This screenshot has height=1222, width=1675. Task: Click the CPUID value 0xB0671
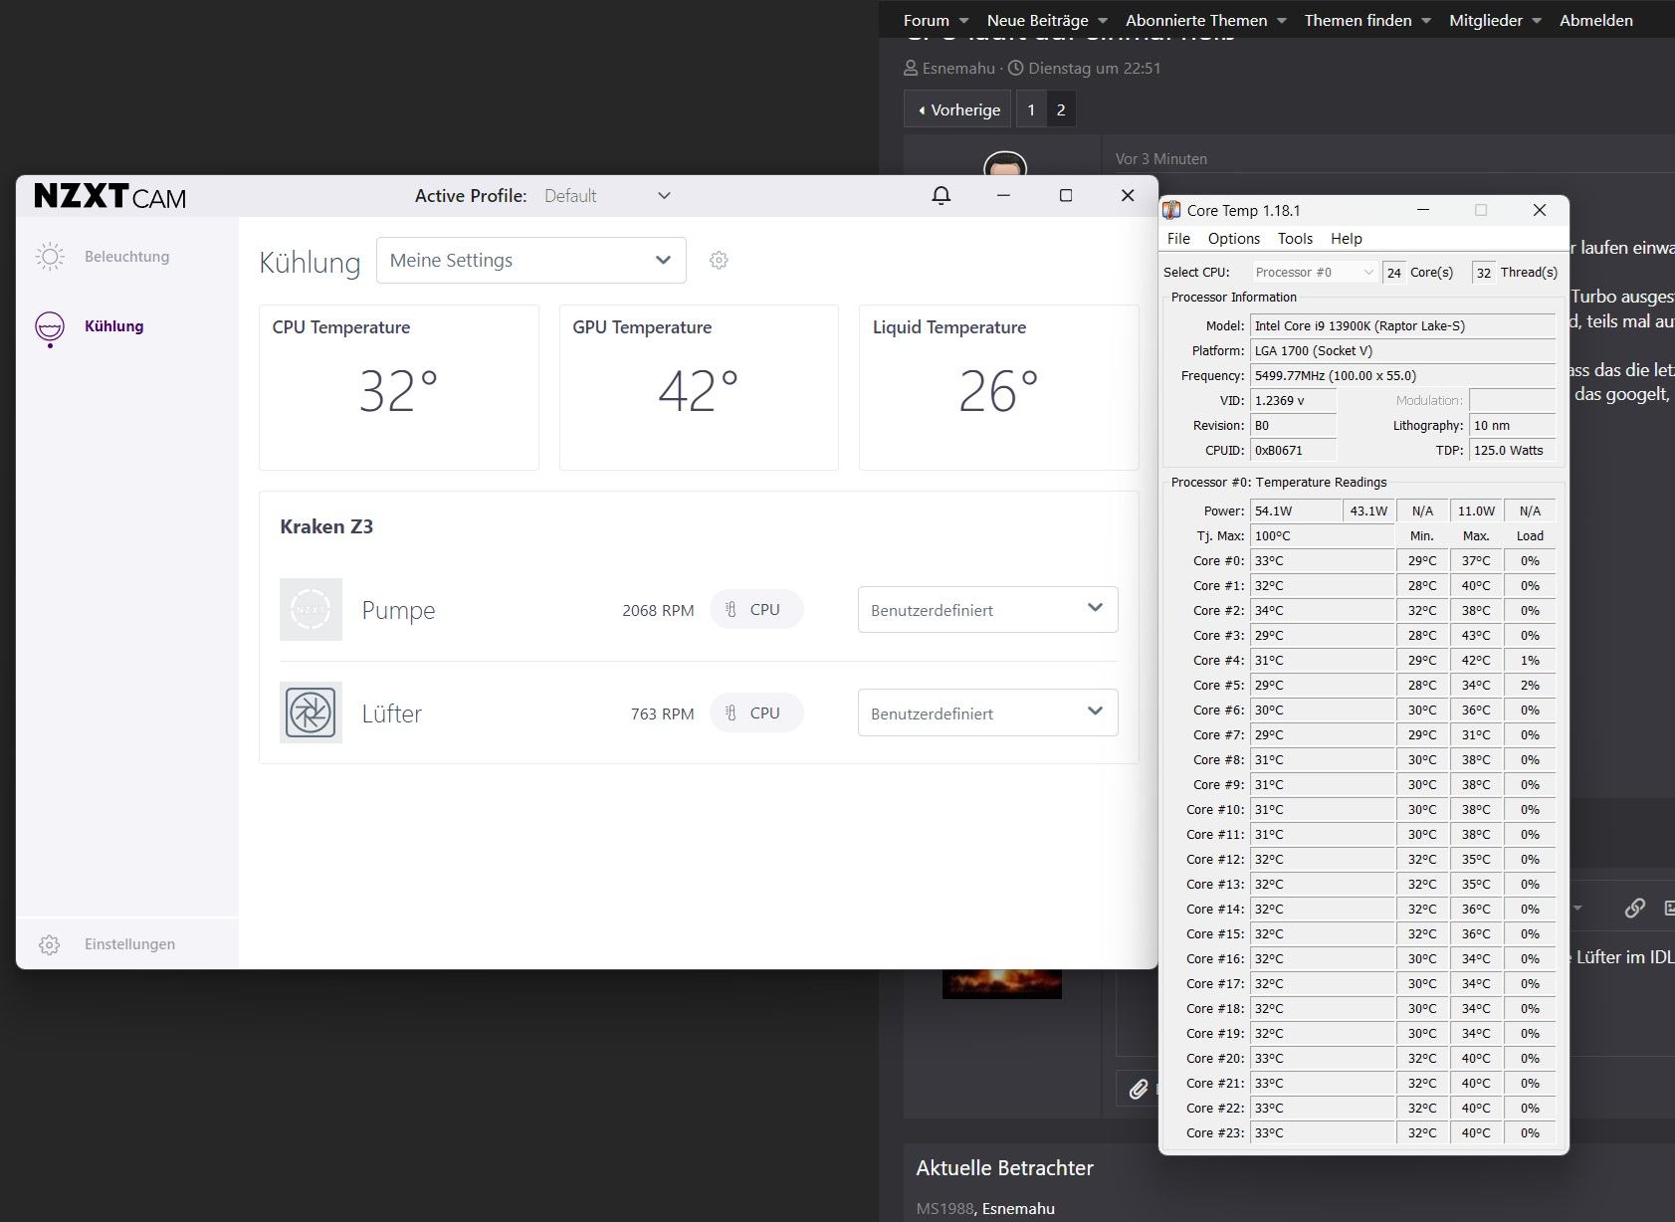point(1293,450)
